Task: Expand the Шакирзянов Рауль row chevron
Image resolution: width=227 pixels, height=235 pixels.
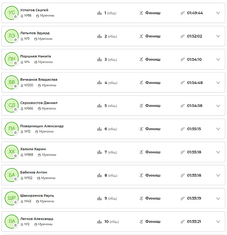Action: 218,198
